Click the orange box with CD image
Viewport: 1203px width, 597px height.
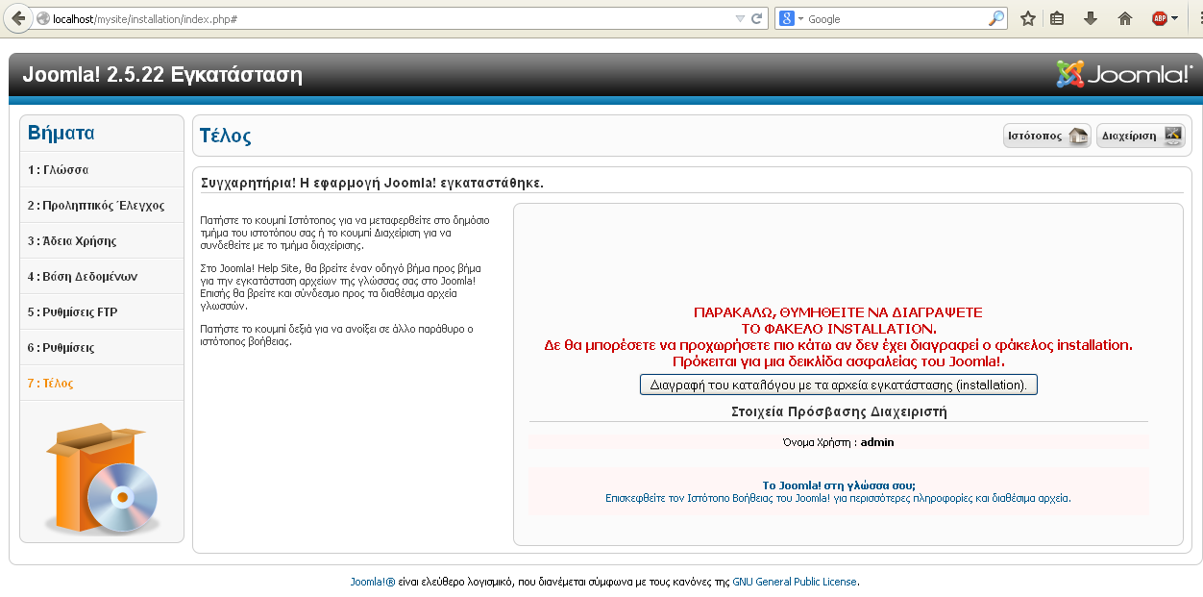tap(102, 478)
